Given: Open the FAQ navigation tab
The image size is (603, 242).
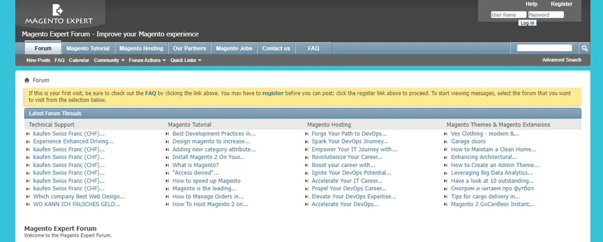Looking at the screenshot, I should click(314, 48).
